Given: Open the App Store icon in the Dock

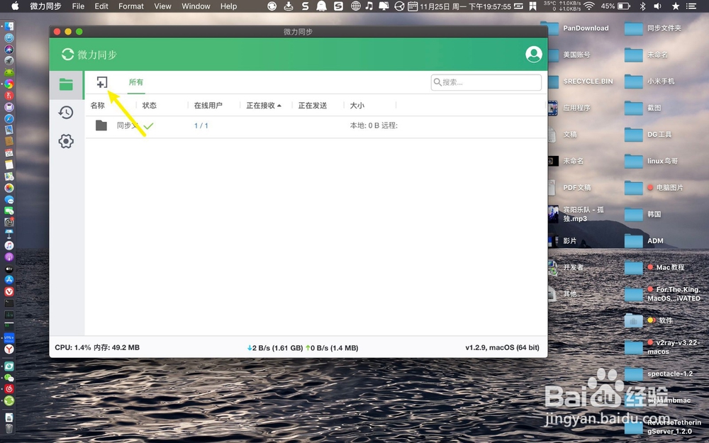Looking at the screenshot, I should [9, 280].
